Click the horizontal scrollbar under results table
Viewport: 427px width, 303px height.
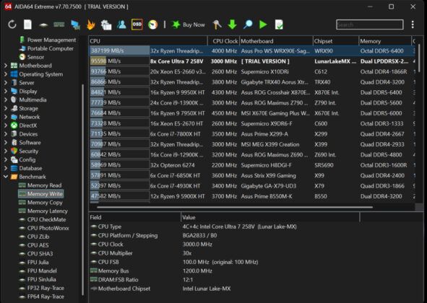235,207
